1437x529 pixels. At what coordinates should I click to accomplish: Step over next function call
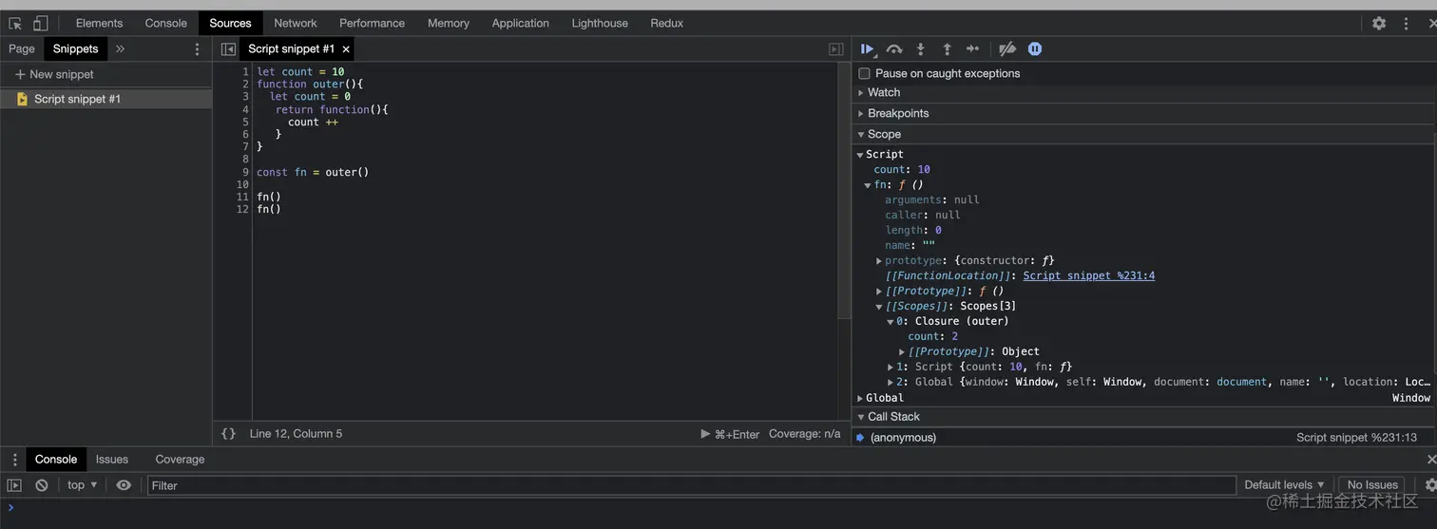[894, 49]
